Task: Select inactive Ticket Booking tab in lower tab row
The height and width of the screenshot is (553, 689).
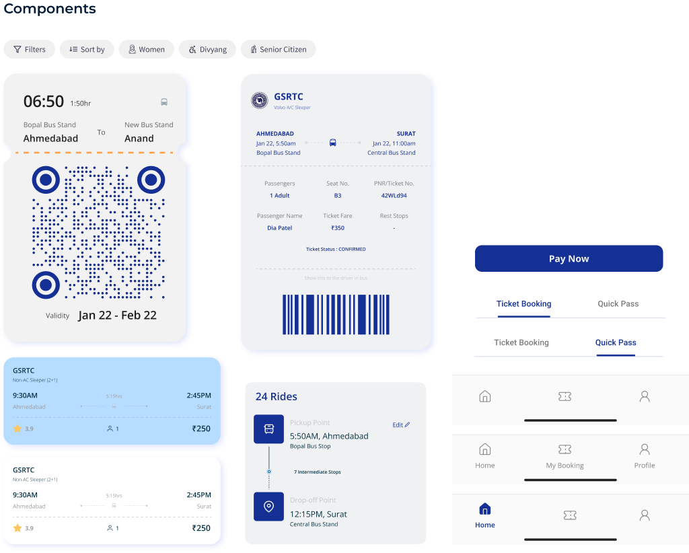Action: pos(521,342)
